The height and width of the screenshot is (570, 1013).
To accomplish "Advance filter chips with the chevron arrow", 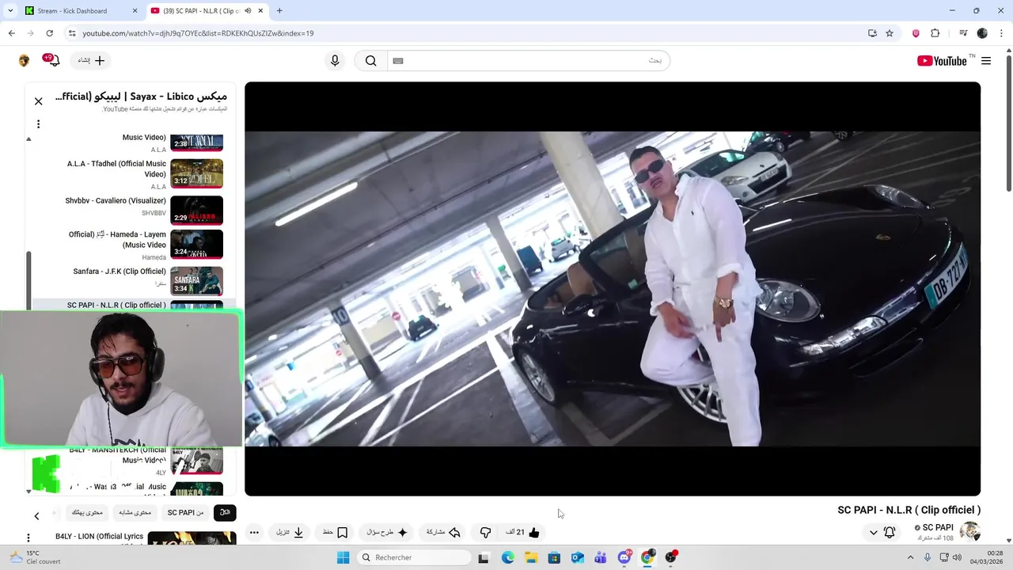I will pos(36,516).
